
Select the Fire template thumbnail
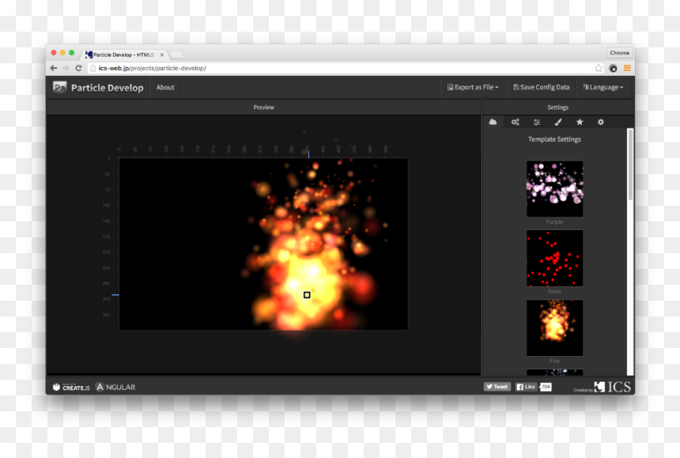click(x=554, y=328)
